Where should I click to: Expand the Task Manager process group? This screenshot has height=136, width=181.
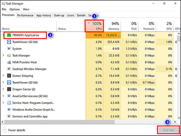[x=3, y=55]
